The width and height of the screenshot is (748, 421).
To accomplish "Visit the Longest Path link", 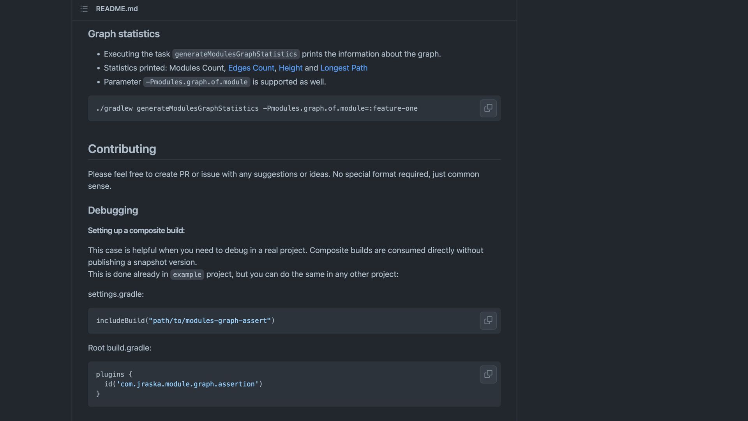I will pyautogui.click(x=344, y=68).
